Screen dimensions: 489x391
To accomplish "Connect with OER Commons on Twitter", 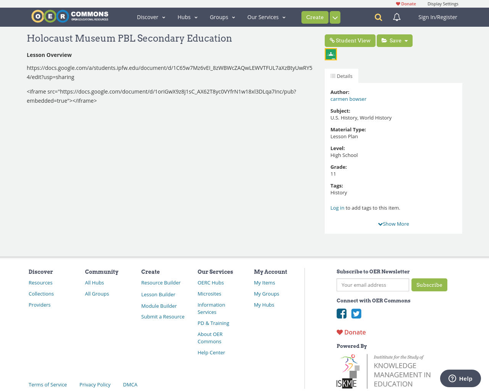I will [356, 313].
